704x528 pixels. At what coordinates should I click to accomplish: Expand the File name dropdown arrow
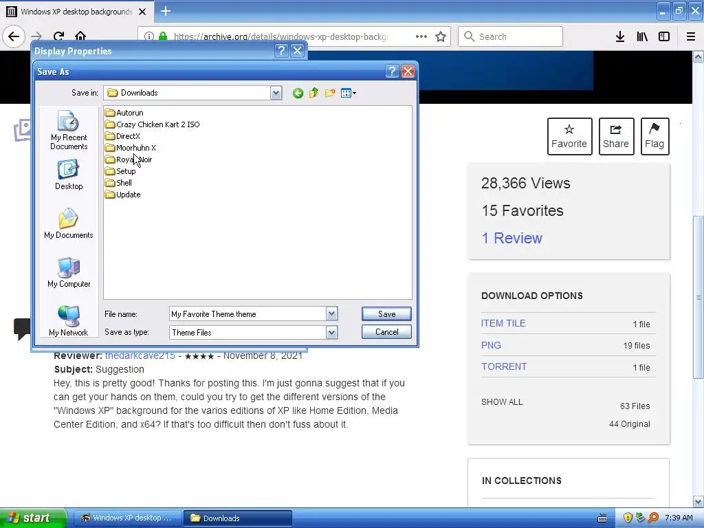point(331,313)
